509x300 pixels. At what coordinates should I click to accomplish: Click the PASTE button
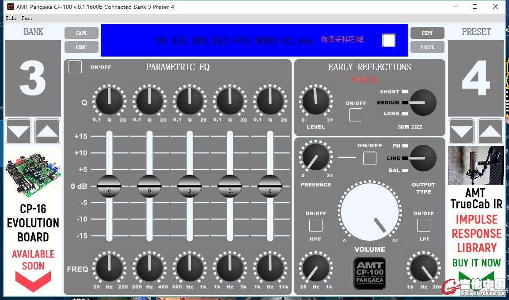click(427, 47)
